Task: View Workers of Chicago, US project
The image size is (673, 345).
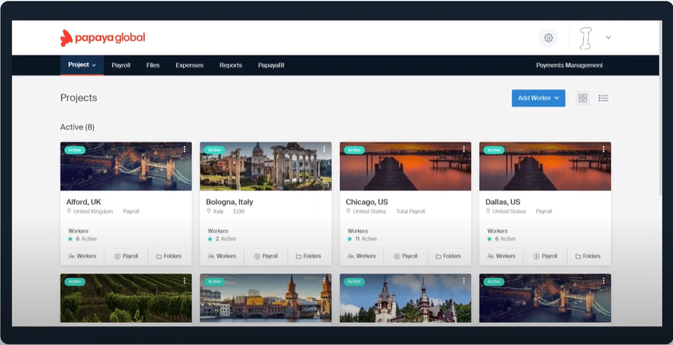Action: (x=362, y=256)
